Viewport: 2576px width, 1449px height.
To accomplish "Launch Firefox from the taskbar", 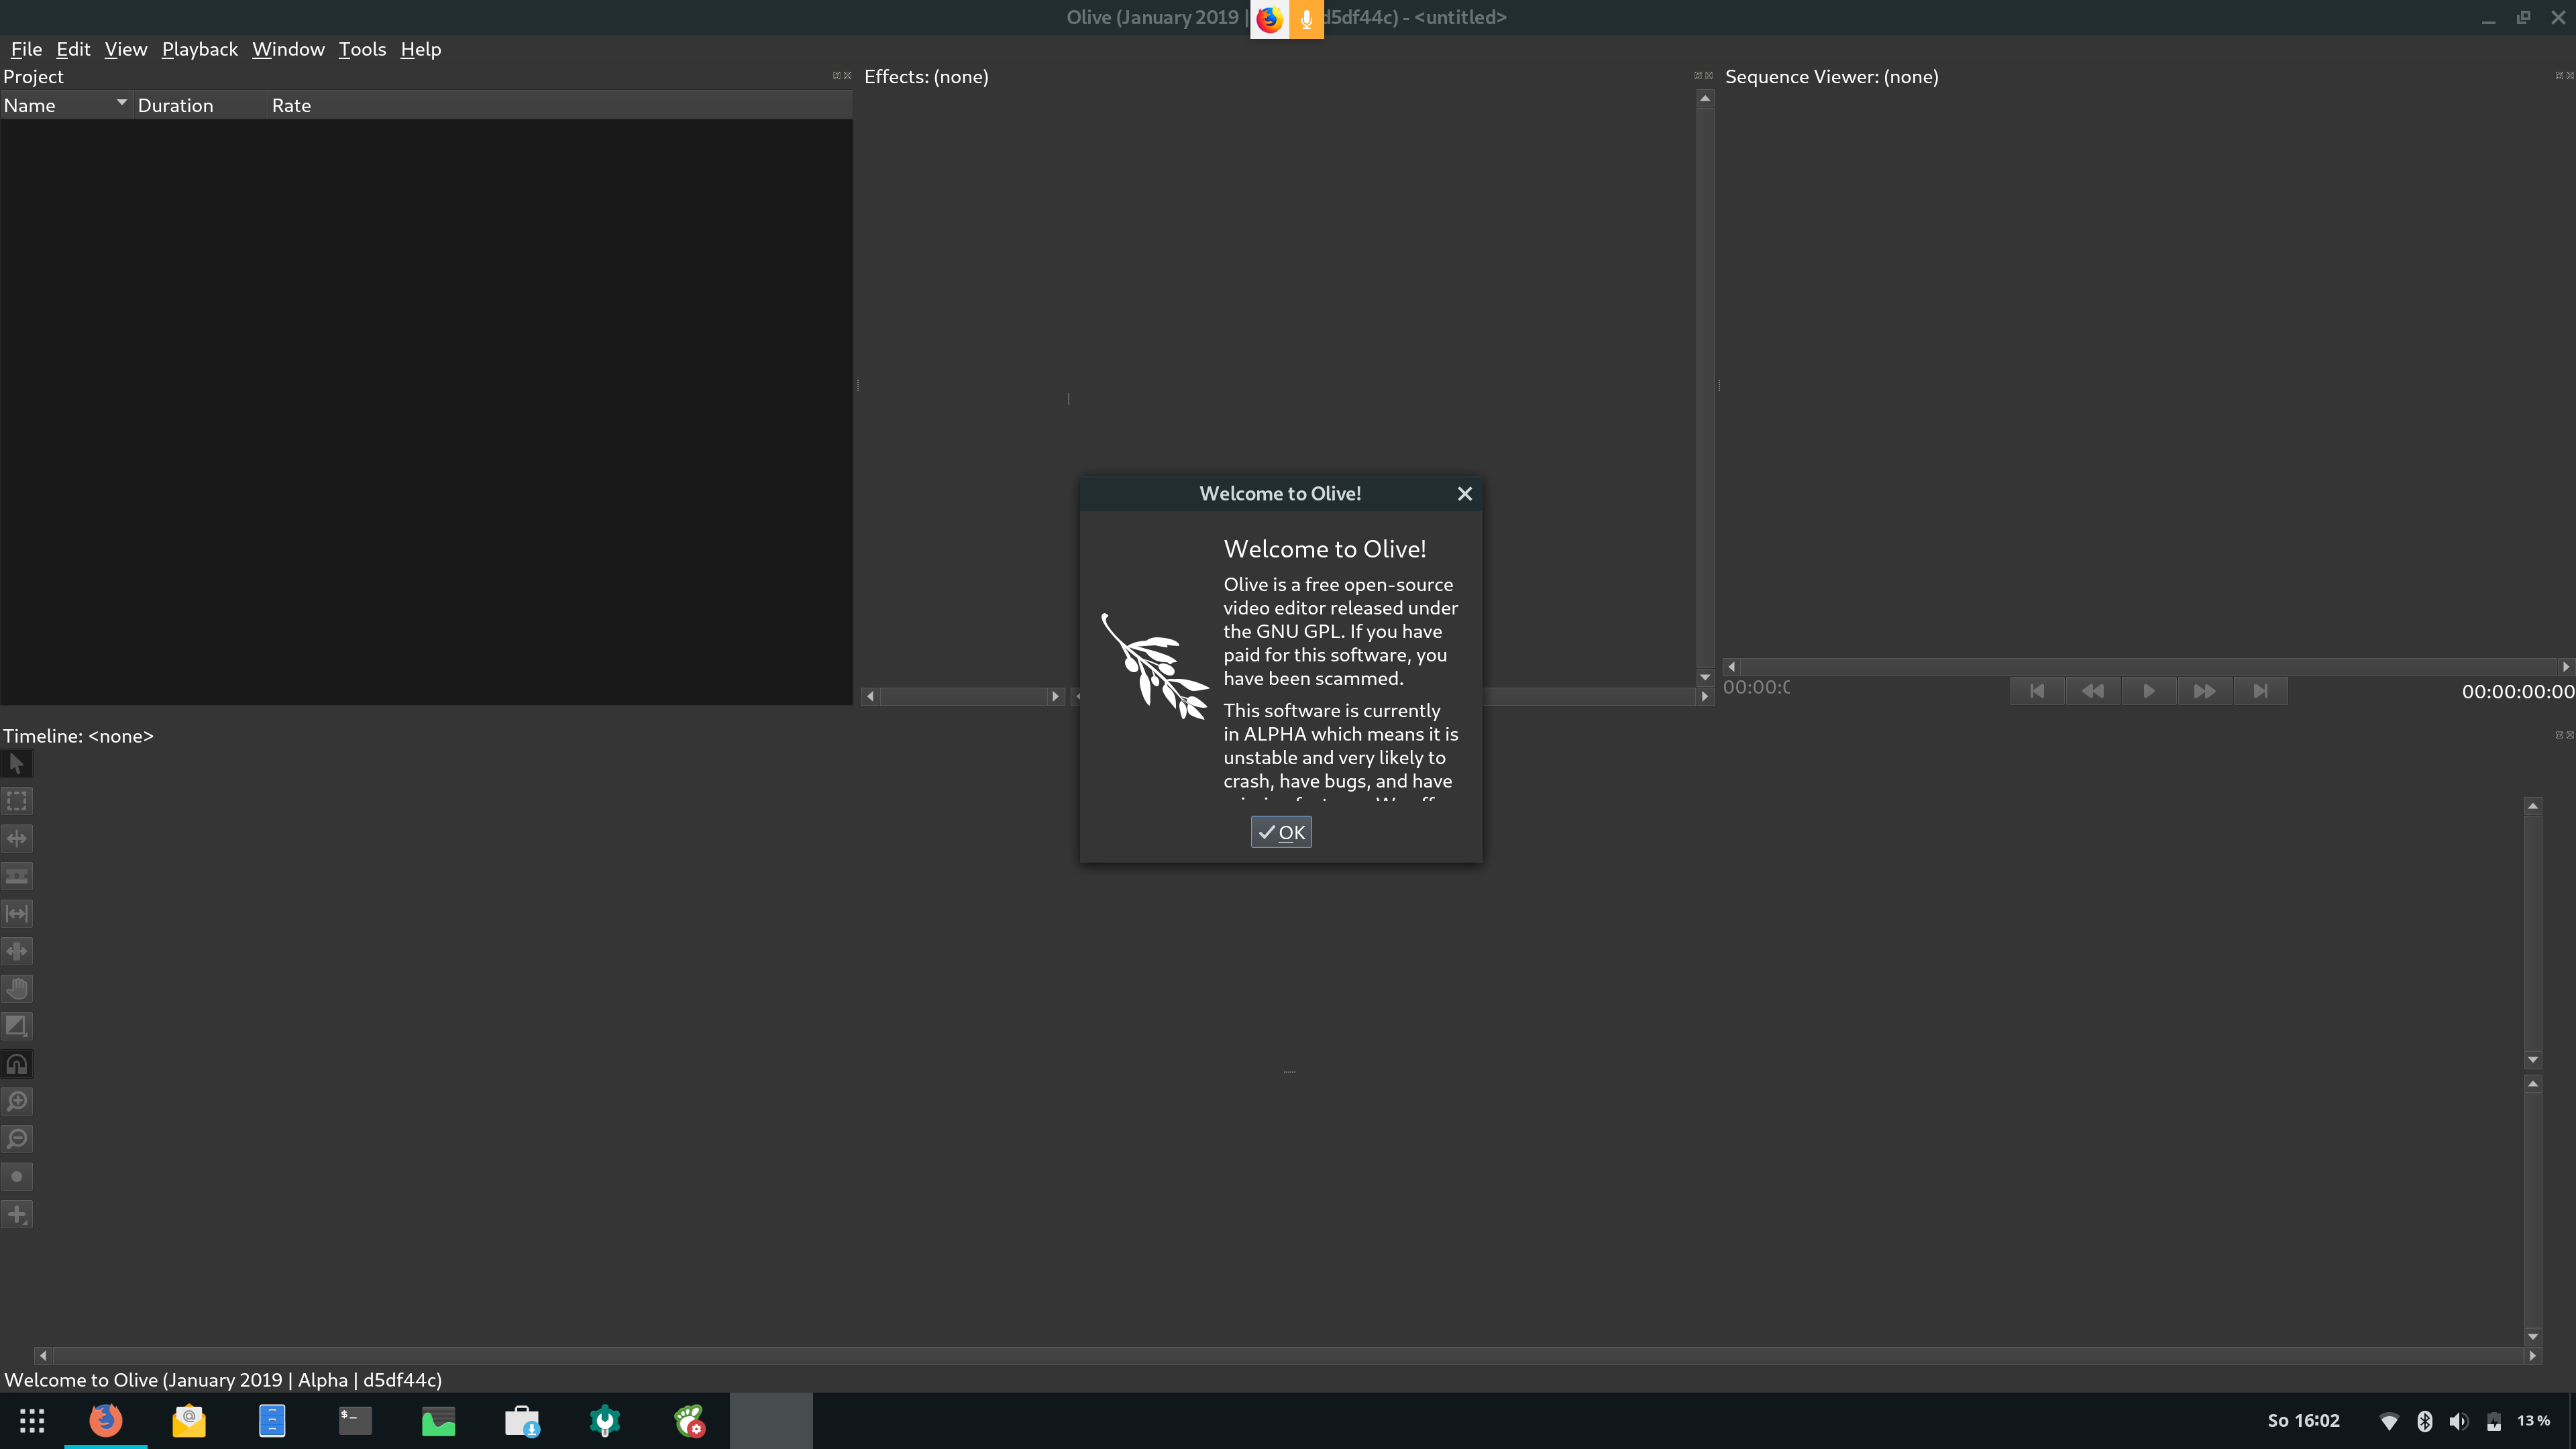I will [104, 1420].
